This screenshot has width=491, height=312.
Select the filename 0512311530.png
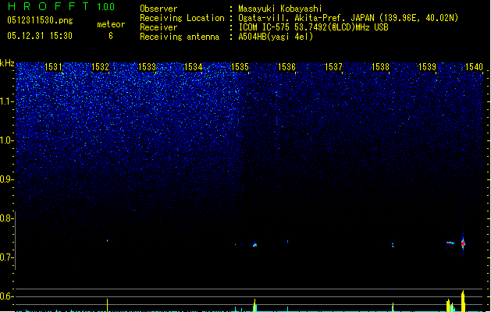[x=40, y=20]
